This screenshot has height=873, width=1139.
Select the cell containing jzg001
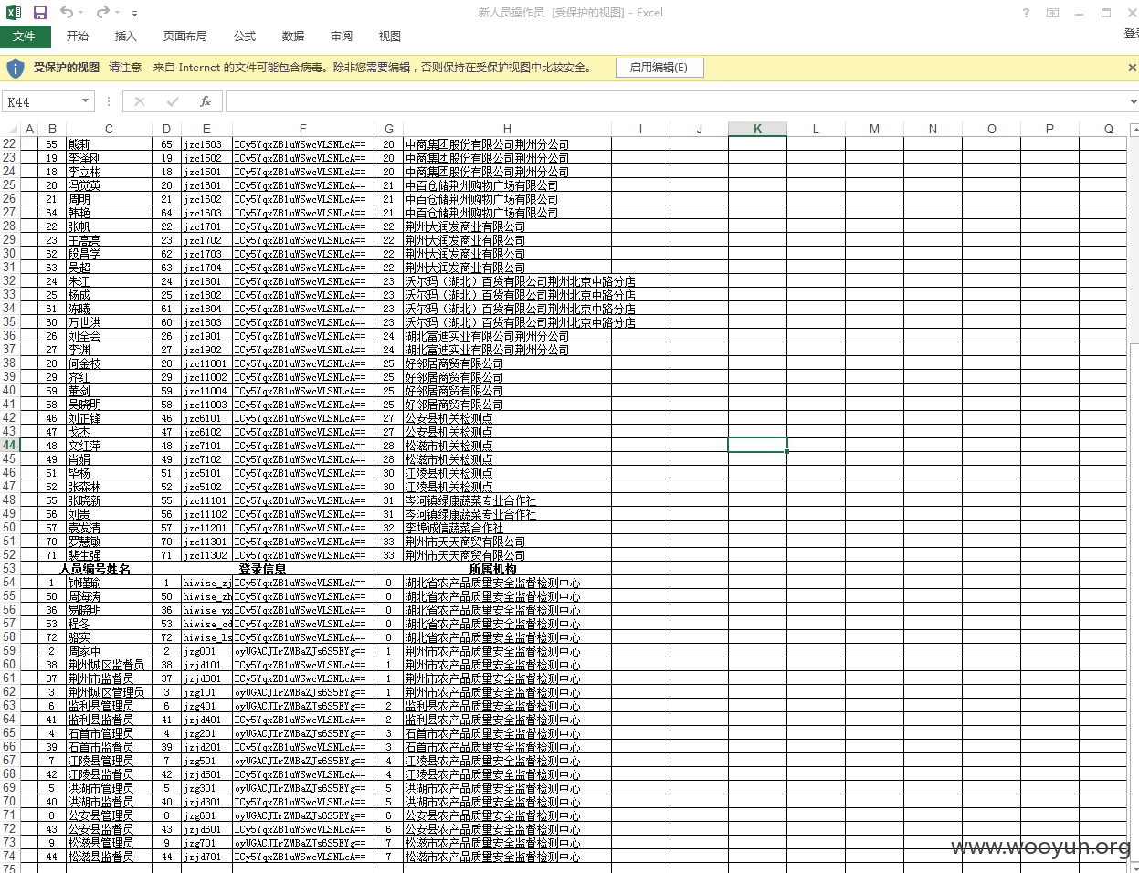206,651
